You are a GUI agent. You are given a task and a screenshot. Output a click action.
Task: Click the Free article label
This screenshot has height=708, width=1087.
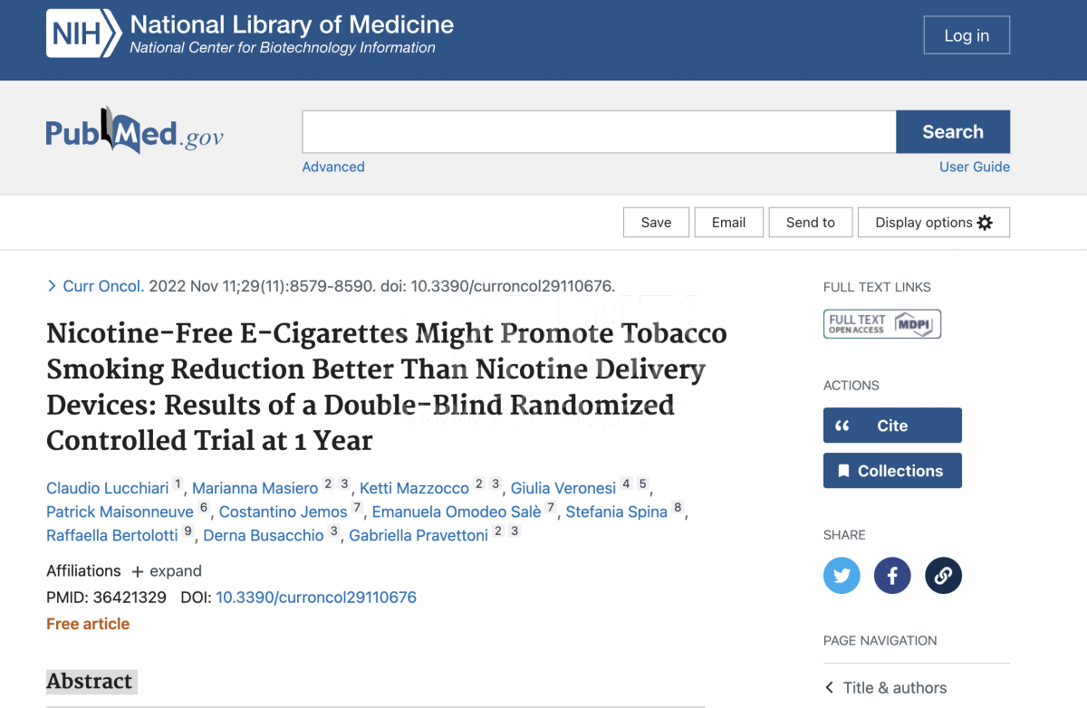[x=88, y=624]
